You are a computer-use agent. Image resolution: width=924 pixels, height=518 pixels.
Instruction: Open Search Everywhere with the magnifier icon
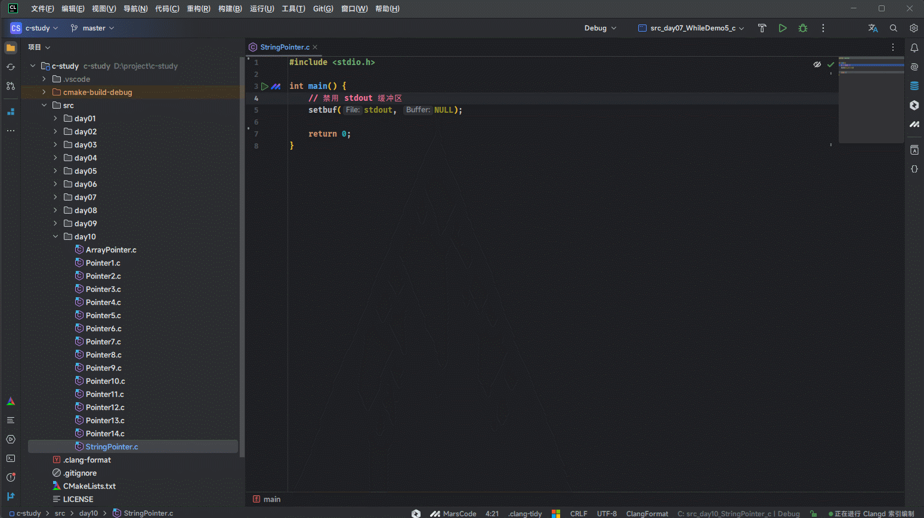893,27
